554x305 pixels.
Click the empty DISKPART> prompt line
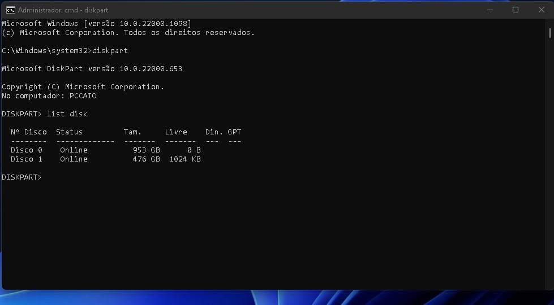(x=22, y=177)
